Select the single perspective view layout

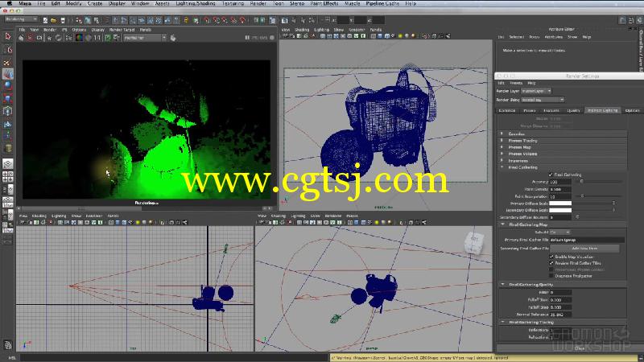(x=8, y=164)
